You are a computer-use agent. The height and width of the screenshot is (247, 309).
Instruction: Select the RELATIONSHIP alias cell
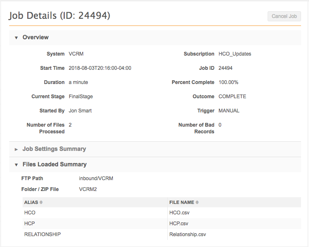[x=42, y=234]
